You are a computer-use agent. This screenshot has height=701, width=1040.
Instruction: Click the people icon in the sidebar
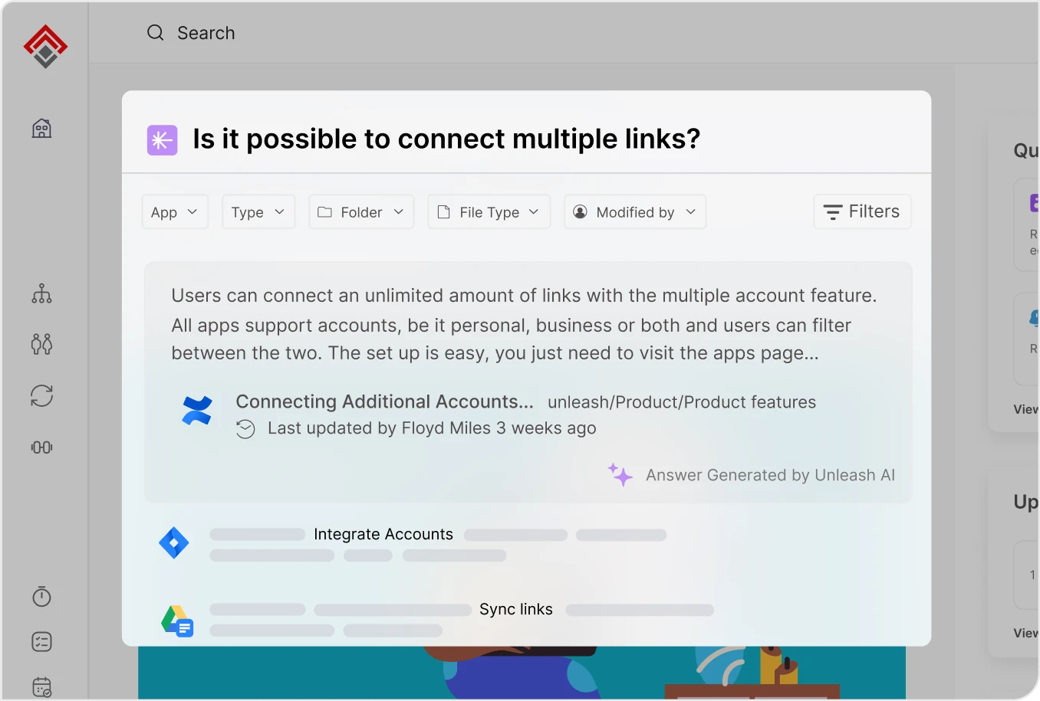tap(41, 344)
